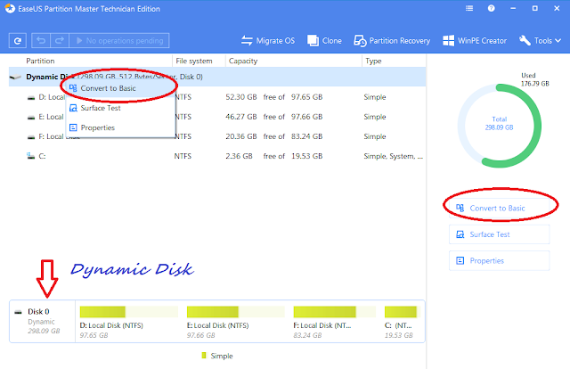Screen dimensions: 570x369
Task: Choose Convert to Basic in context menu
Action: coord(121,88)
